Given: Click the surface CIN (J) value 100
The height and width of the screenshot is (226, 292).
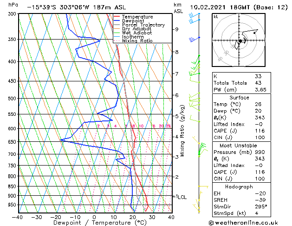Looking at the screenshot, I should pos(260,138).
